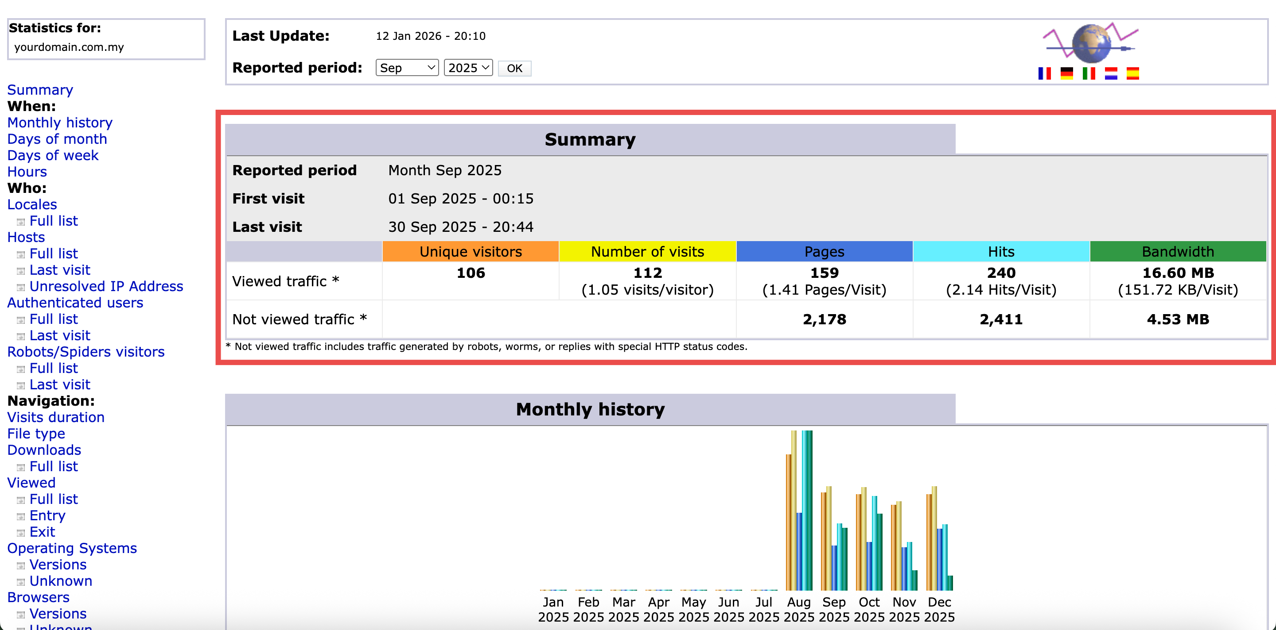
Task: Click small icon beside Viewed Entry link
Action: (21, 517)
